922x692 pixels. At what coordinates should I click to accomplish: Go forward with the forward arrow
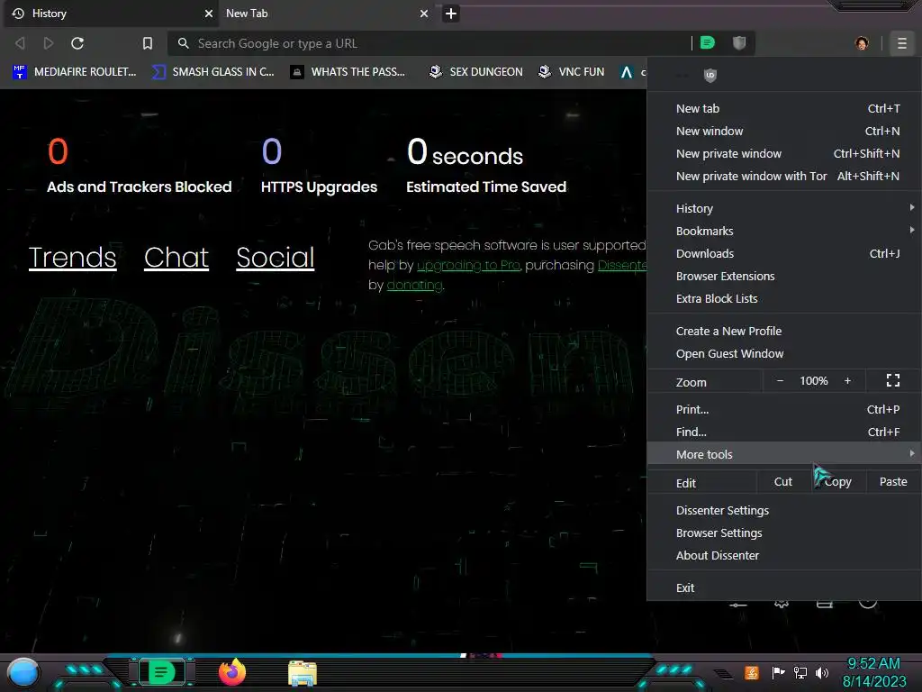click(49, 43)
